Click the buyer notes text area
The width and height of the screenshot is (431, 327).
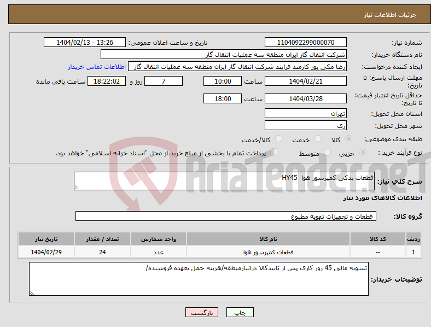point(199,279)
